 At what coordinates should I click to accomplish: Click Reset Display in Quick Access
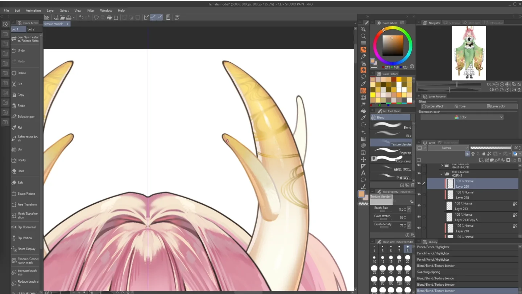coord(25,249)
